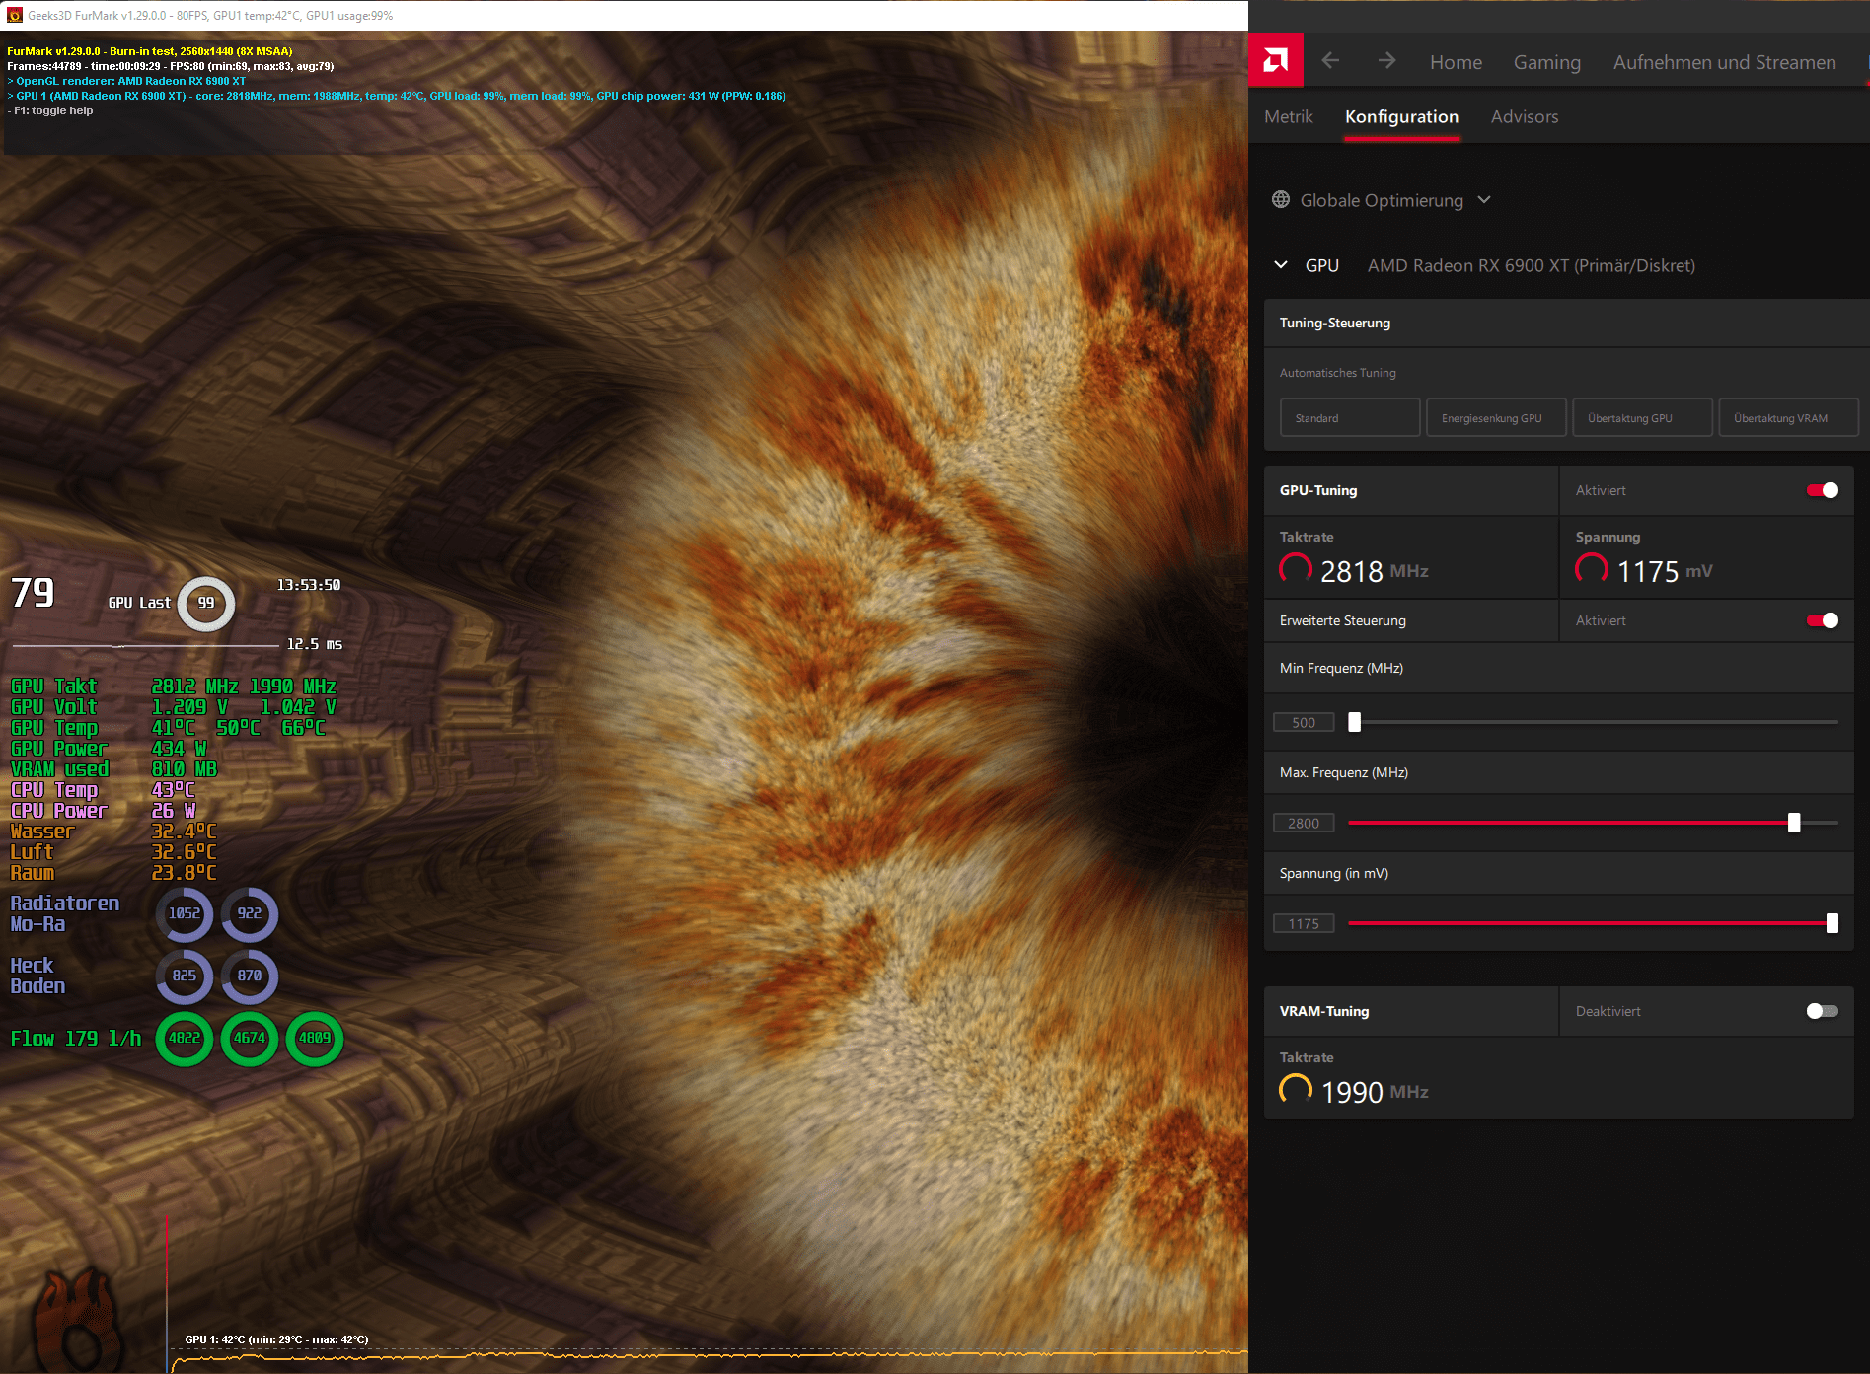
Task: Click the Max Frequenz 2800 input field
Action: point(1304,823)
